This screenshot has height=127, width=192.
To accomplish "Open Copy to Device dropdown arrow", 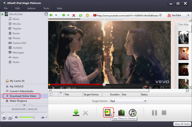I will [x=114, y=112].
